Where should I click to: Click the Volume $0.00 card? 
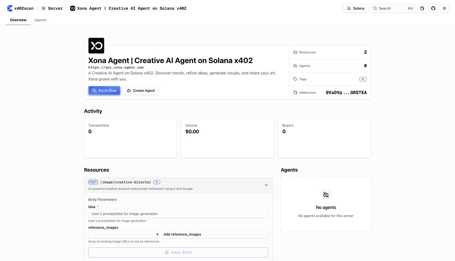(x=227, y=138)
